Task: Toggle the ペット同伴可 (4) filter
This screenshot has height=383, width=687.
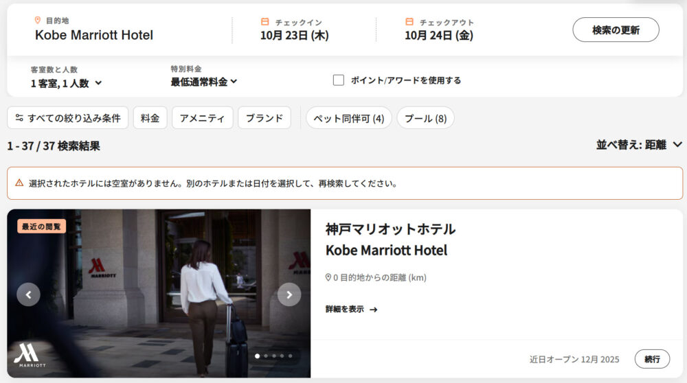Action: click(348, 118)
